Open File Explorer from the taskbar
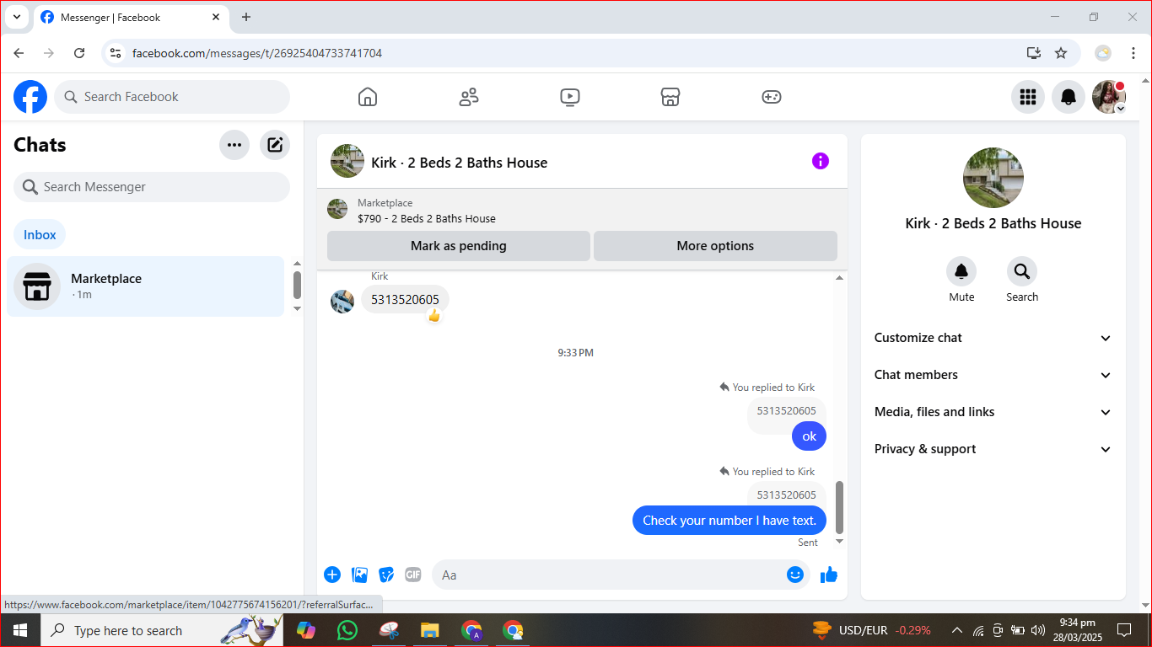The image size is (1152, 647). click(430, 630)
